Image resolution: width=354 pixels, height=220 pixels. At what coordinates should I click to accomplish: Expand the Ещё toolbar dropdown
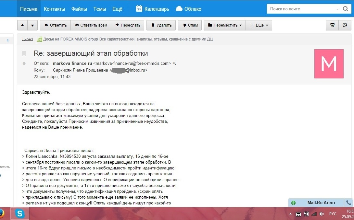[x=259, y=25]
